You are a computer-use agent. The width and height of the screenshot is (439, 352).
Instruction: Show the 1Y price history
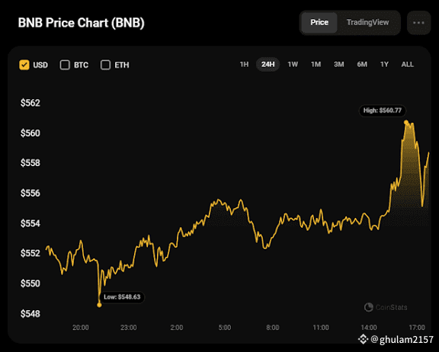point(384,64)
